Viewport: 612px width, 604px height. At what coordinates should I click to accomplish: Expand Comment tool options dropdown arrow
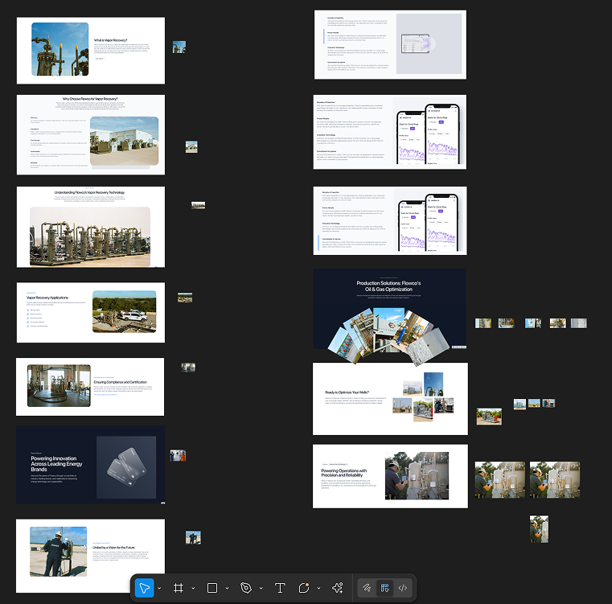[x=319, y=588]
